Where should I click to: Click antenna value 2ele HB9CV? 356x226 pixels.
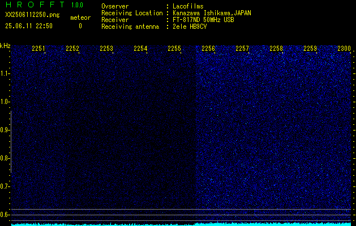(x=190, y=27)
